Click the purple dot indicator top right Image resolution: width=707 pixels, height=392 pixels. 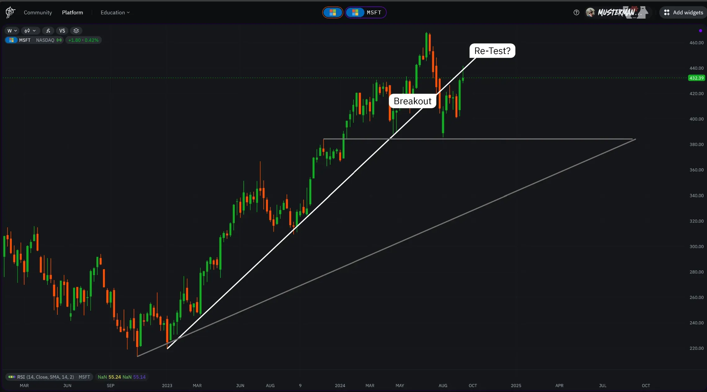pos(700,31)
